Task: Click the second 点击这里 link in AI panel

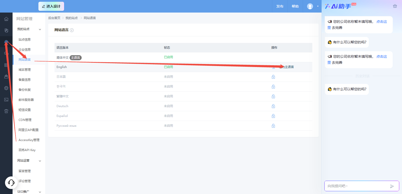Action: tap(382, 56)
